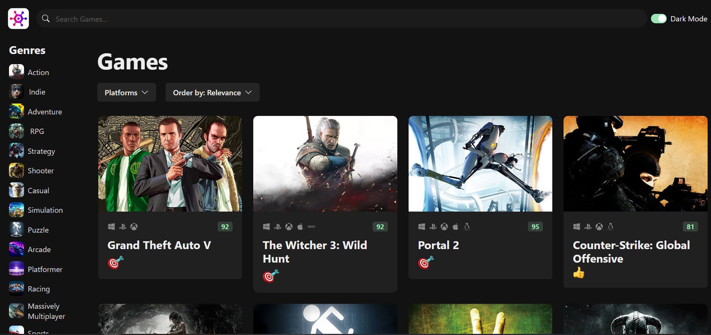This screenshot has height=335, width=711.
Task: Click bullseye emoji under Portal 2 title
Action: (x=426, y=262)
